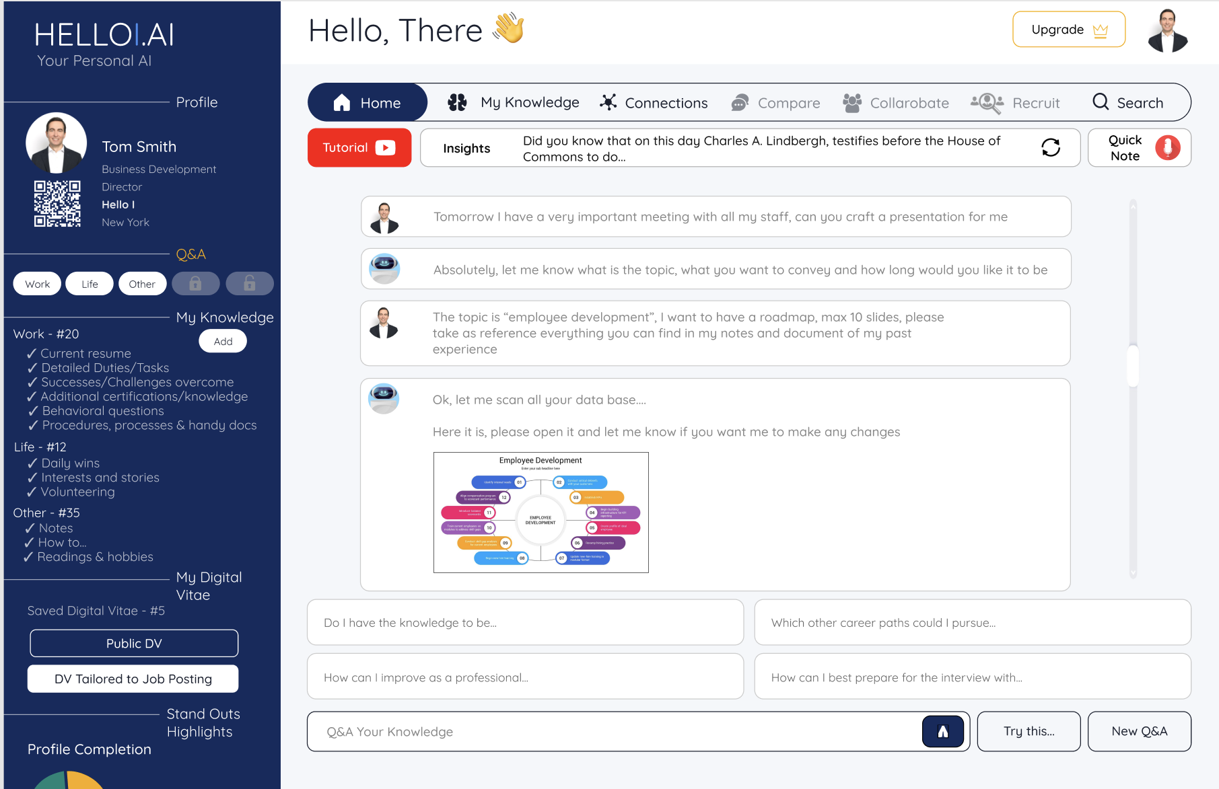Open Quick Note with the microphone icon
Viewport: 1219px width, 789px height.
click(1168, 147)
